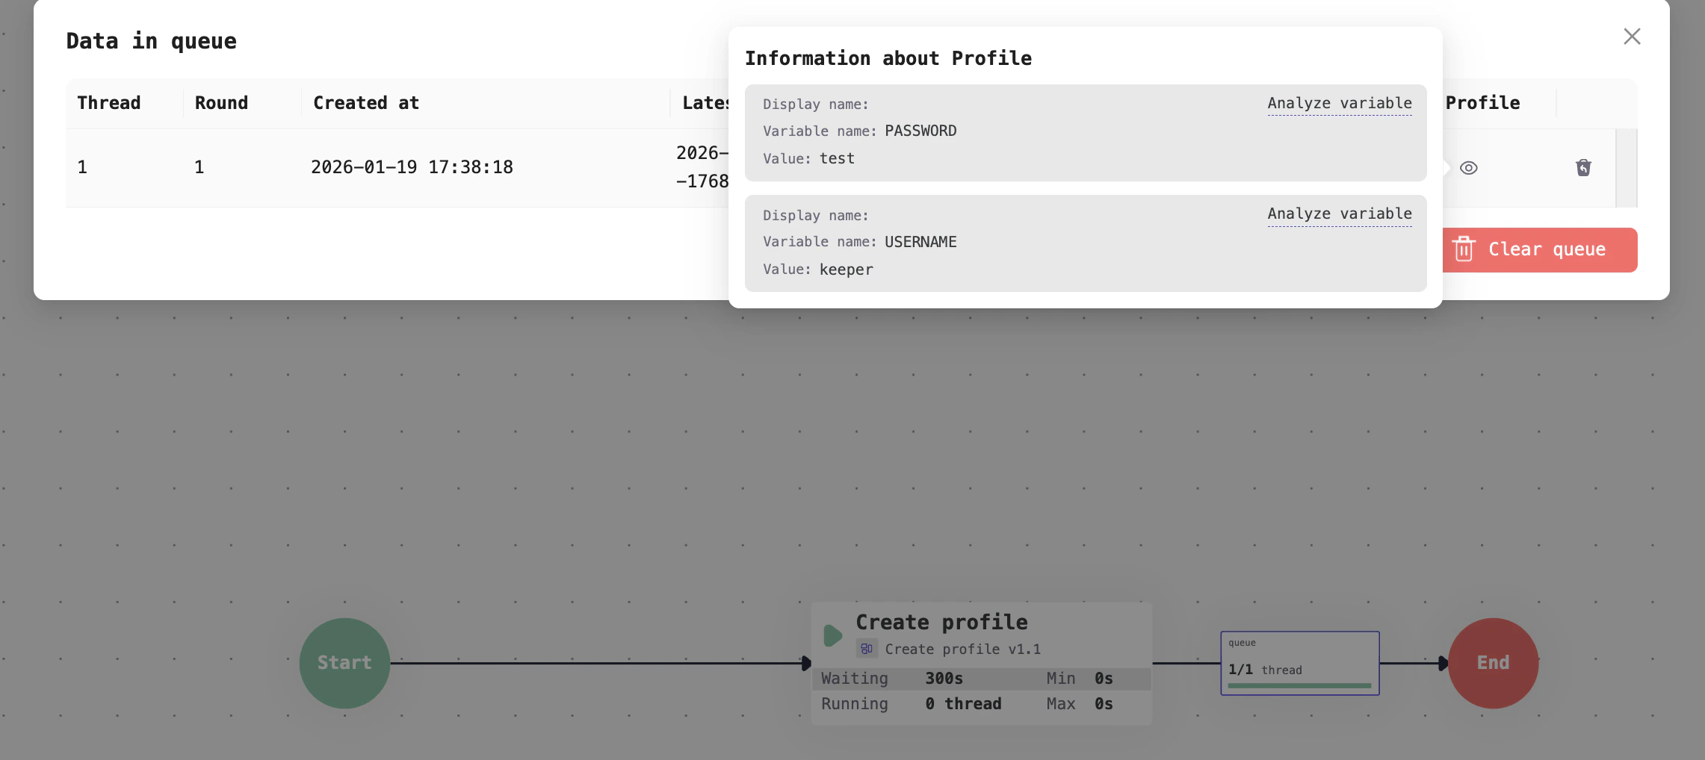Select the Start node on the canvas
Viewport: 1705px width, 760px height.
(344, 663)
